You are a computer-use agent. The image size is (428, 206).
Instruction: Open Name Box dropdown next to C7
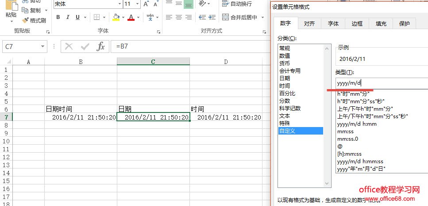[x=42, y=46]
